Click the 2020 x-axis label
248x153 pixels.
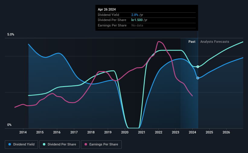point(125,132)
